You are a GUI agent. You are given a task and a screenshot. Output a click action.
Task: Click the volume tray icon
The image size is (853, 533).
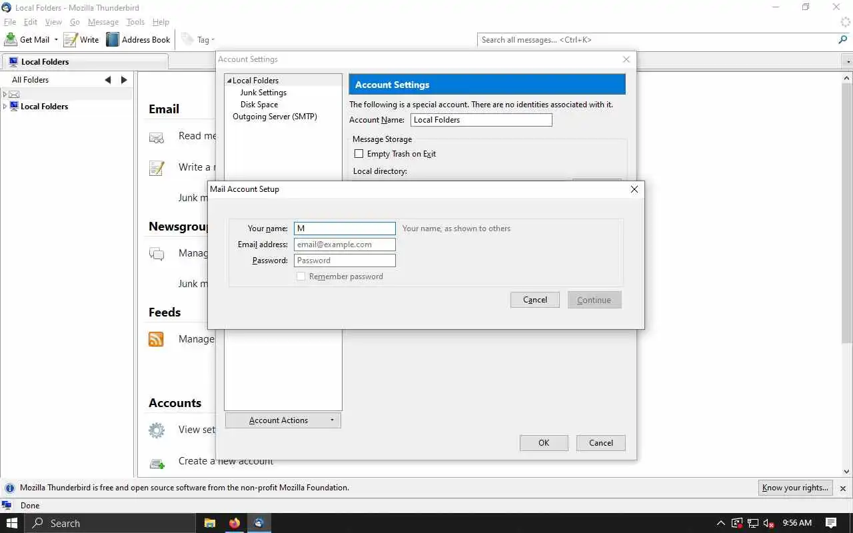pos(768,523)
